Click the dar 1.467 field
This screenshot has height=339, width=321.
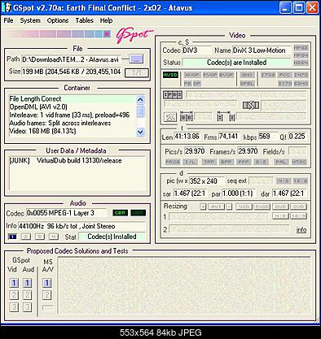[x=289, y=193]
